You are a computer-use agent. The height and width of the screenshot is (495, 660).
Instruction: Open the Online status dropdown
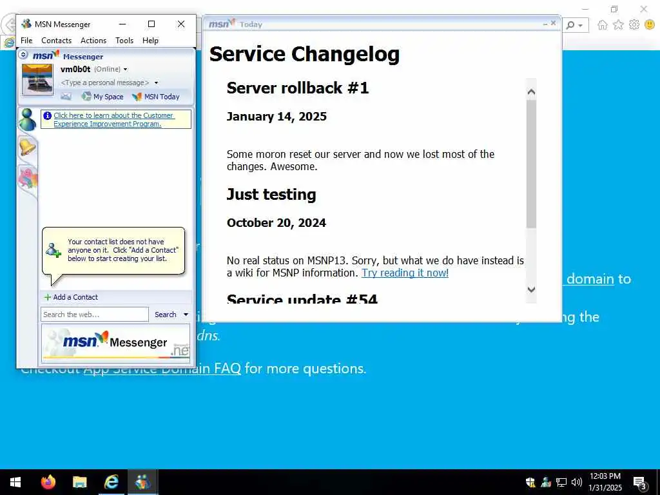pyautogui.click(x=125, y=69)
